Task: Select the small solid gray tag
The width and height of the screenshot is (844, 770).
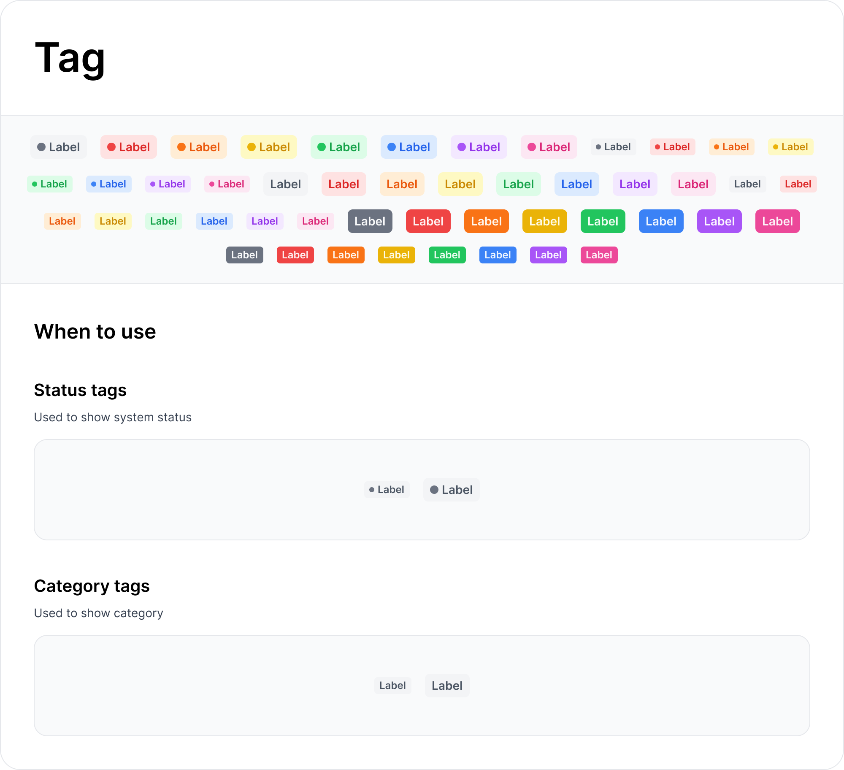Action: tap(245, 255)
